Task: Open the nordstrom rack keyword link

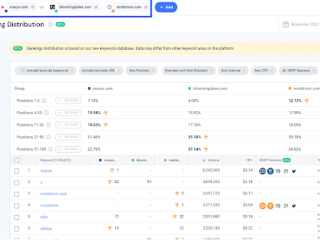Action: tap(53, 194)
